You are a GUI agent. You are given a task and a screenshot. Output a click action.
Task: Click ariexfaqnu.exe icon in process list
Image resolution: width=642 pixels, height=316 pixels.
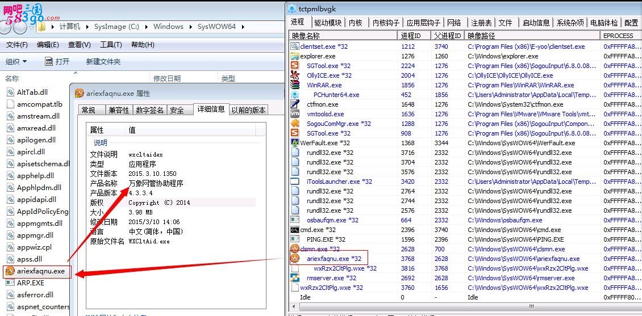tap(295, 258)
